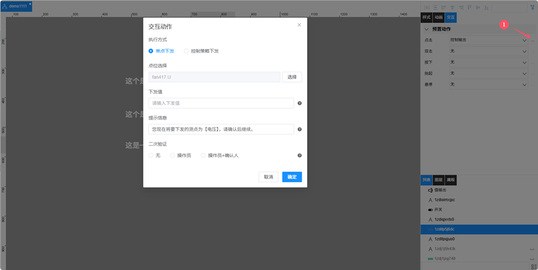Collapse the 预置动作 section
The height and width of the screenshot is (270, 538).
[426, 29]
